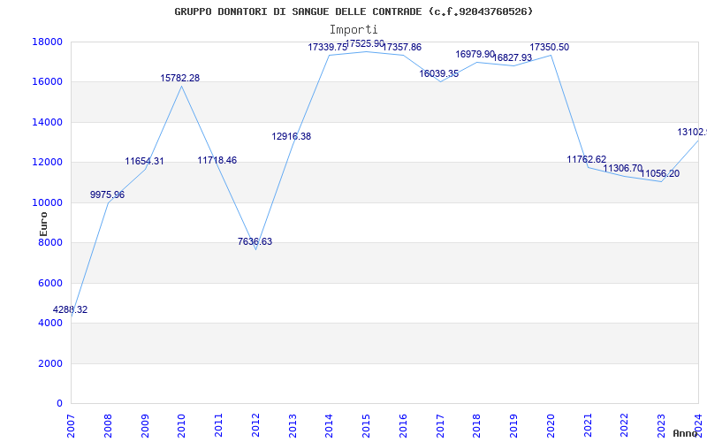
Task: Select the 2012 x-axis tick label
Action: pyautogui.click(x=255, y=422)
